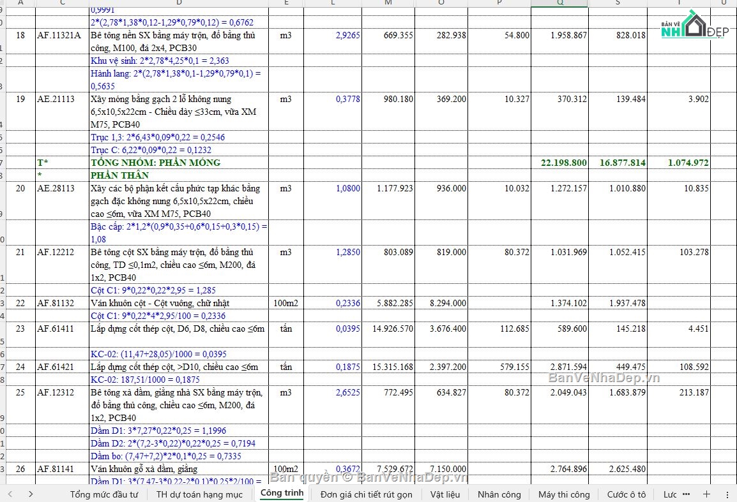Open sheet tab bar options (vertical dots)
Viewport: 737px width, 502px height.
pyautogui.click(x=727, y=494)
